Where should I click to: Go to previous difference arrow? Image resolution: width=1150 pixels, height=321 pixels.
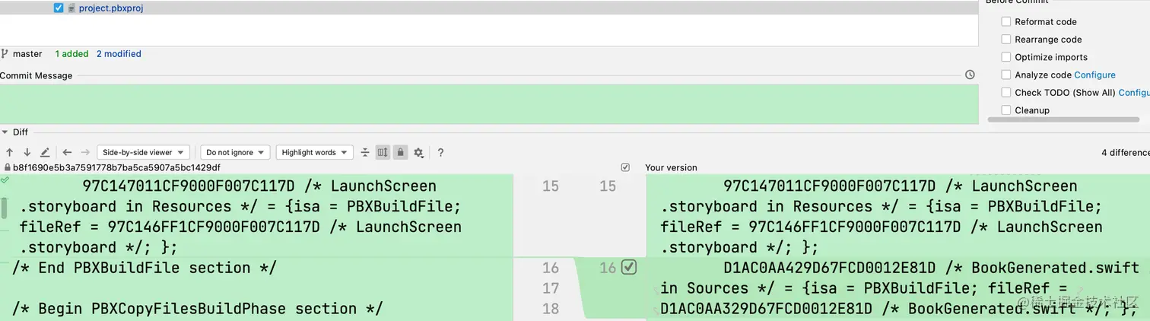click(10, 152)
